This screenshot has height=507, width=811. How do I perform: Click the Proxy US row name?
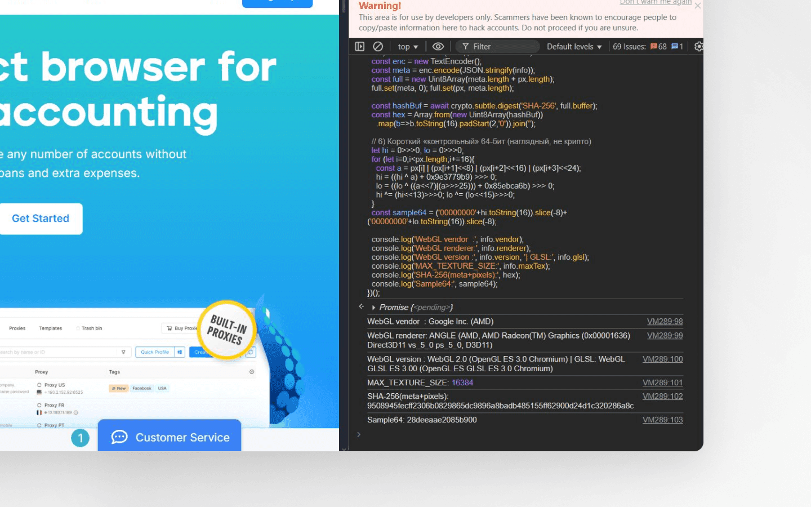coord(55,385)
